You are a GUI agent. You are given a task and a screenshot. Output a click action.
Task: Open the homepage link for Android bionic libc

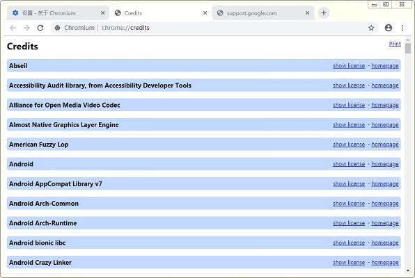pyautogui.click(x=385, y=243)
